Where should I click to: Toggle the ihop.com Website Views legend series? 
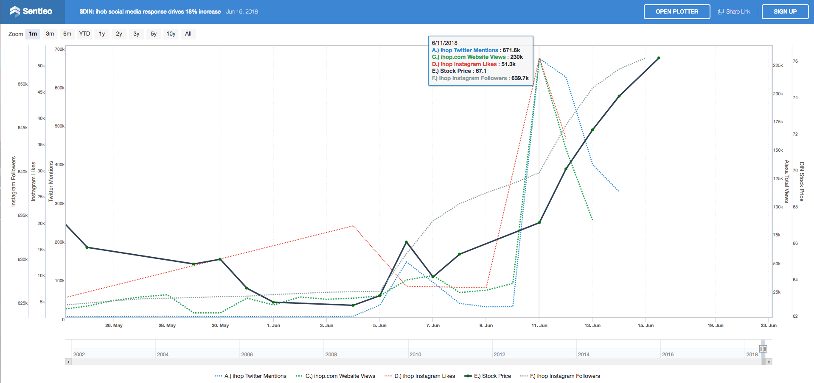point(335,376)
